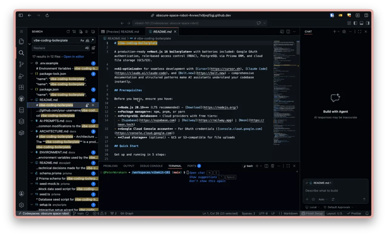
Task: Open the Extensions view
Action: click(x=22, y=87)
